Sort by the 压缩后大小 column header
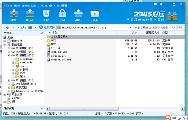 coord(153,32)
